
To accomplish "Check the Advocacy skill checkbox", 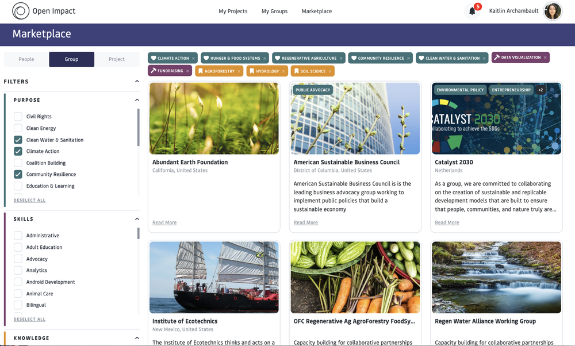I will [x=18, y=259].
